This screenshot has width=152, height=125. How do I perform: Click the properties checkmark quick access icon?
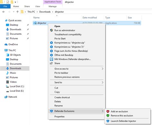8,2
